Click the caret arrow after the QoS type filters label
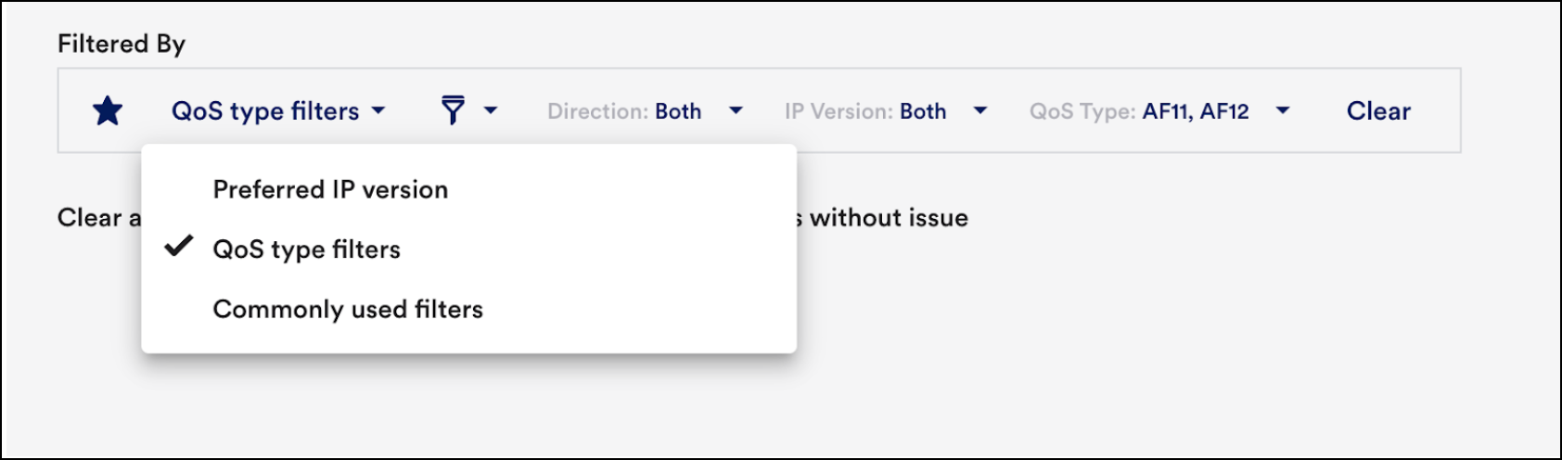1562x460 pixels. [378, 110]
